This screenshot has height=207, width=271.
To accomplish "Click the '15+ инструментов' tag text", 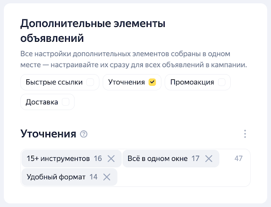I will click(x=58, y=158).
